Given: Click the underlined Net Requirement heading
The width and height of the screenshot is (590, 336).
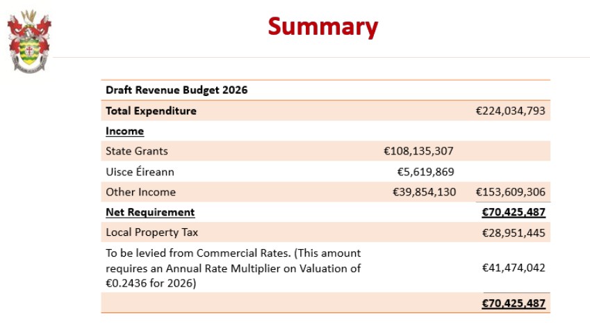Looking at the screenshot, I should (150, 212).
